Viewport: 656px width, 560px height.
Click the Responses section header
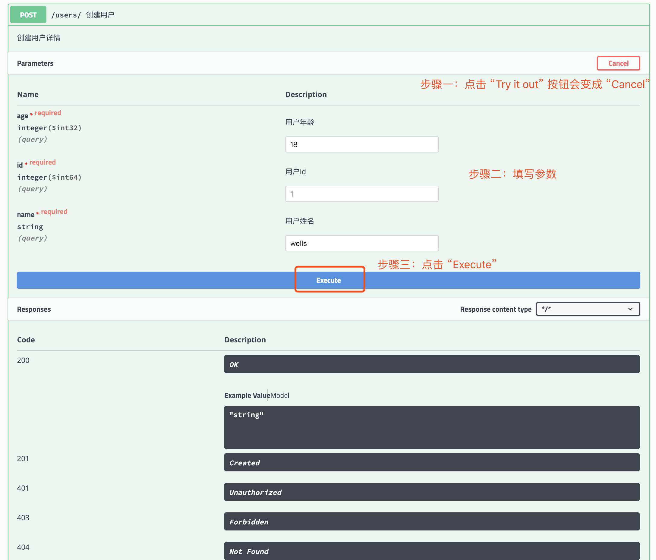[34, 309]
